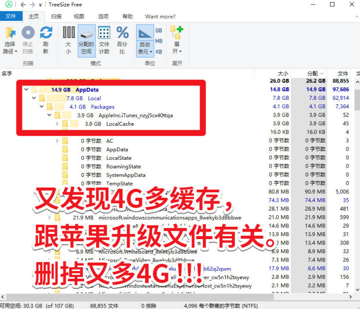The height and width of the screenshot is (309, 360).
Task: Switch to the Scan (扫描) ribbon tab
Action: pyautogui.click(x=56, y=16)
